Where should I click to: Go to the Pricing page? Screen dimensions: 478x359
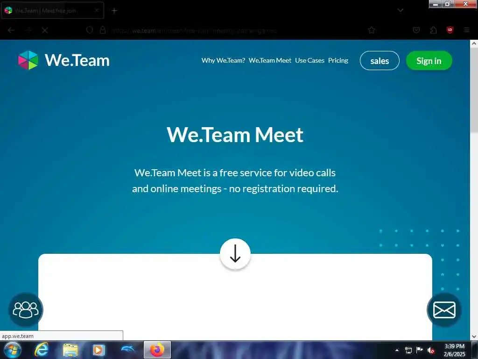click(338, 60)
